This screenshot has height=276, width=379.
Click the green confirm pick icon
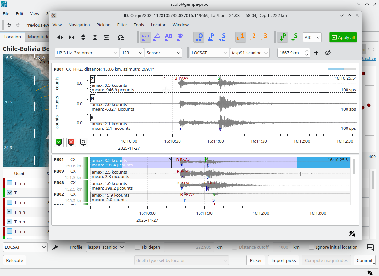pos(59,142)
